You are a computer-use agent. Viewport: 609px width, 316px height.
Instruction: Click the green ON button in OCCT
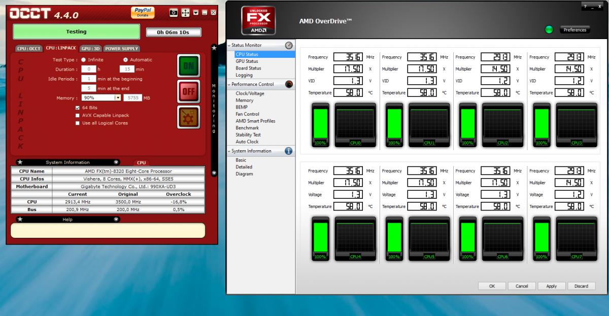click(189, 66)
